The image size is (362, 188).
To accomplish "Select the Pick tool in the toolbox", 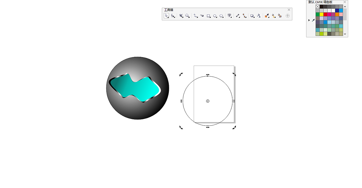I will pyautogui.click(x=166, y=16).
